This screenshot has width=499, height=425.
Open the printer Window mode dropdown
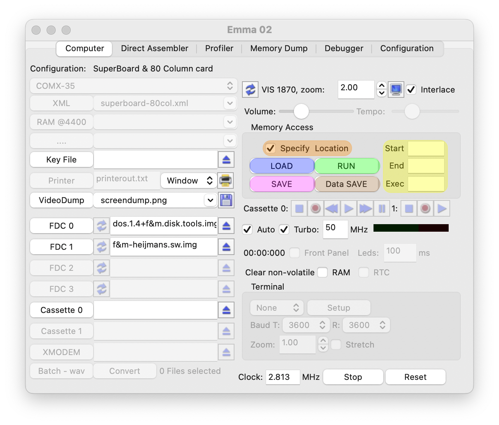click(x=189, y=181)
